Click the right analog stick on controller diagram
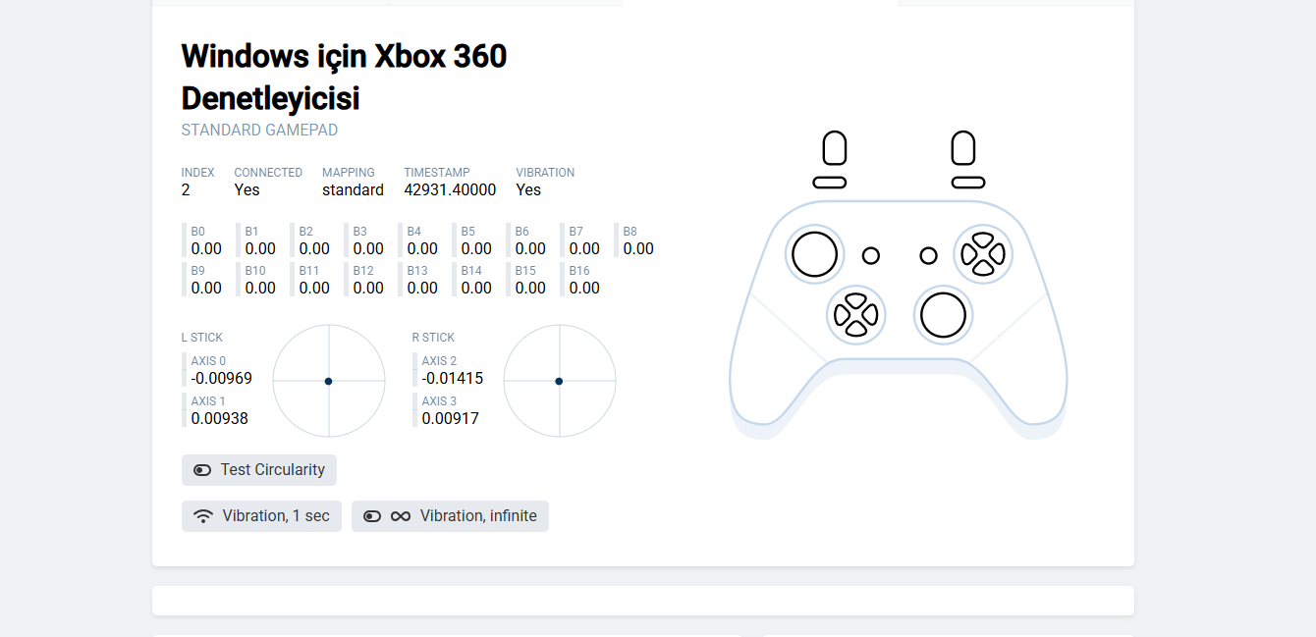This screenshot has width=1316, height=637. point(944,315)
